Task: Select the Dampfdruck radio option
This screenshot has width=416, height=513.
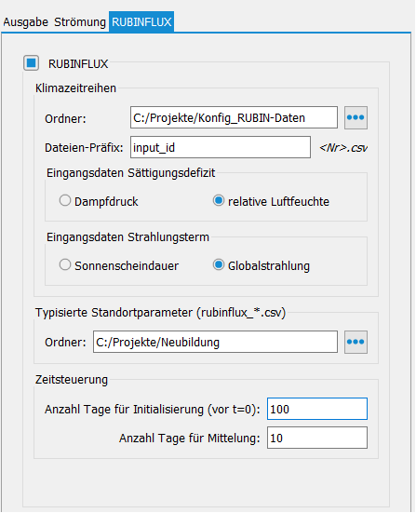Action: click(65, 200)
